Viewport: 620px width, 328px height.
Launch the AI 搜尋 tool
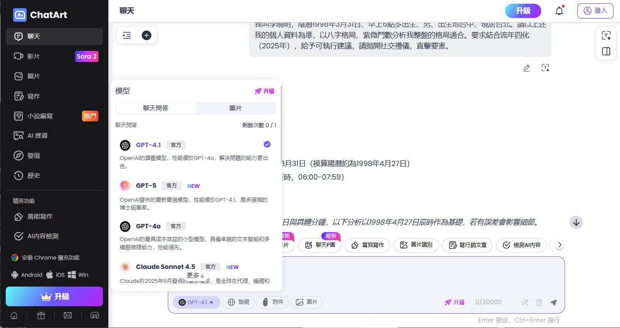click(37, 136)
